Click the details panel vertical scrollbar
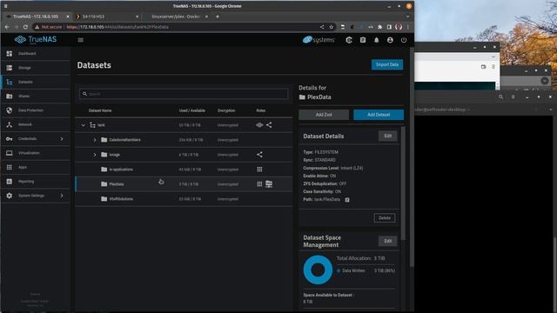Viewport: 557px width, 313px height. click(x=403, y=183)
